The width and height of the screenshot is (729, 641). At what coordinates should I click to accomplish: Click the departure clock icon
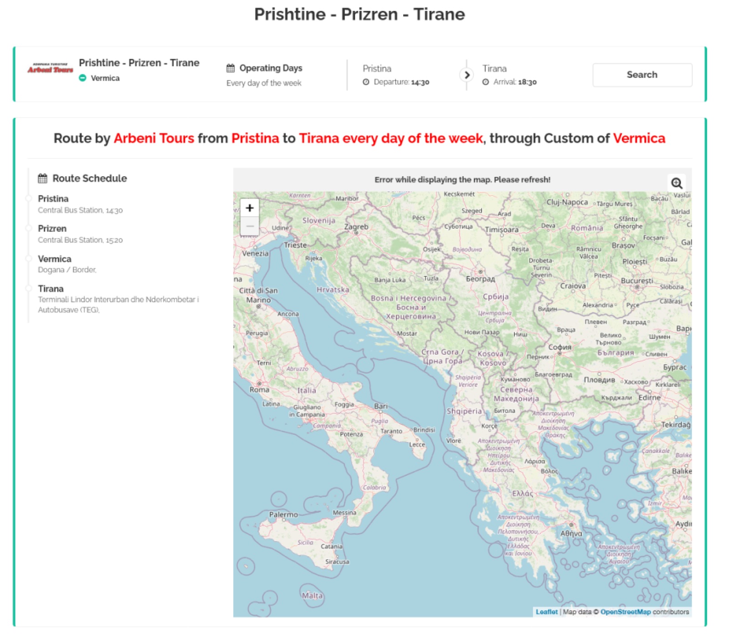coord(366,82)
